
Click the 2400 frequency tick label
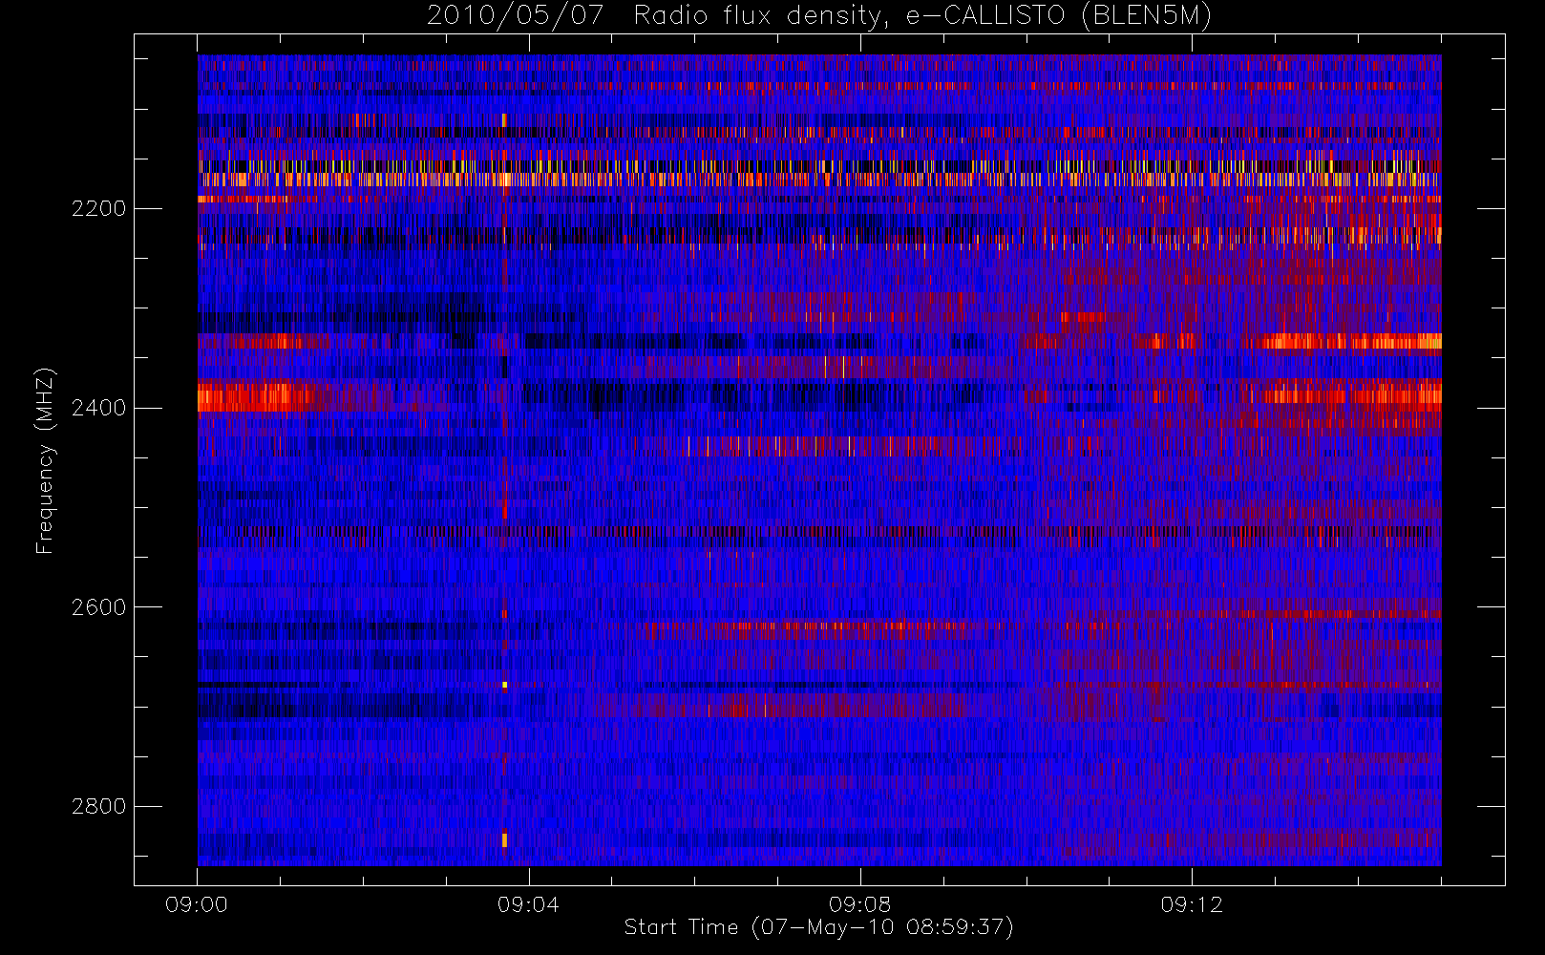point(98,409)
